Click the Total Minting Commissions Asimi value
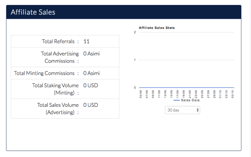The width and height of the screenshot is (251, 157). pos(91,73)
